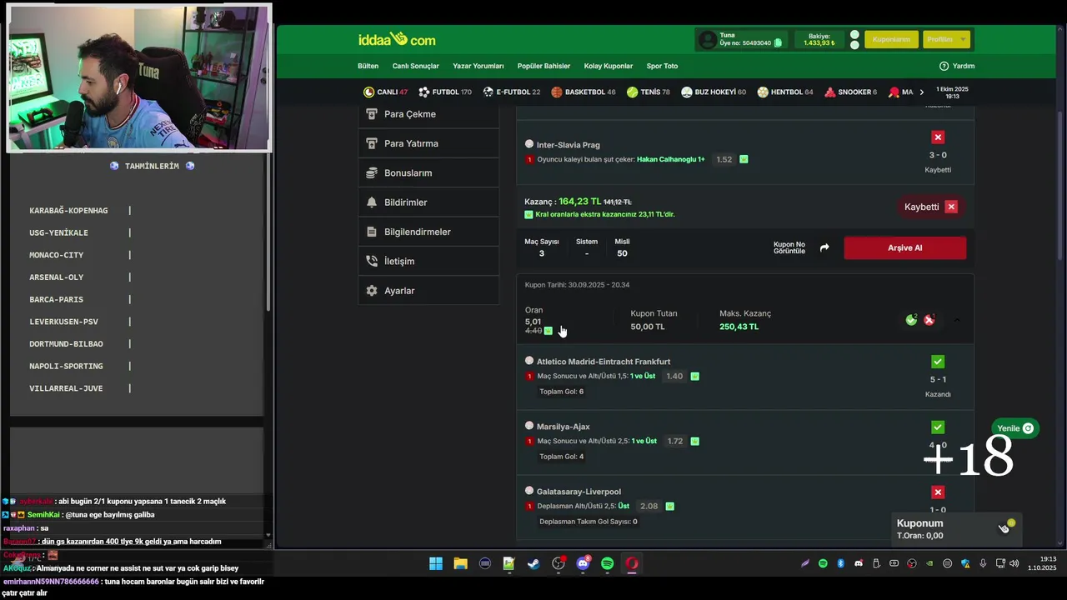
Task: Click crown icon next to 1.40 odds
Action: click(x=694, y=376)
